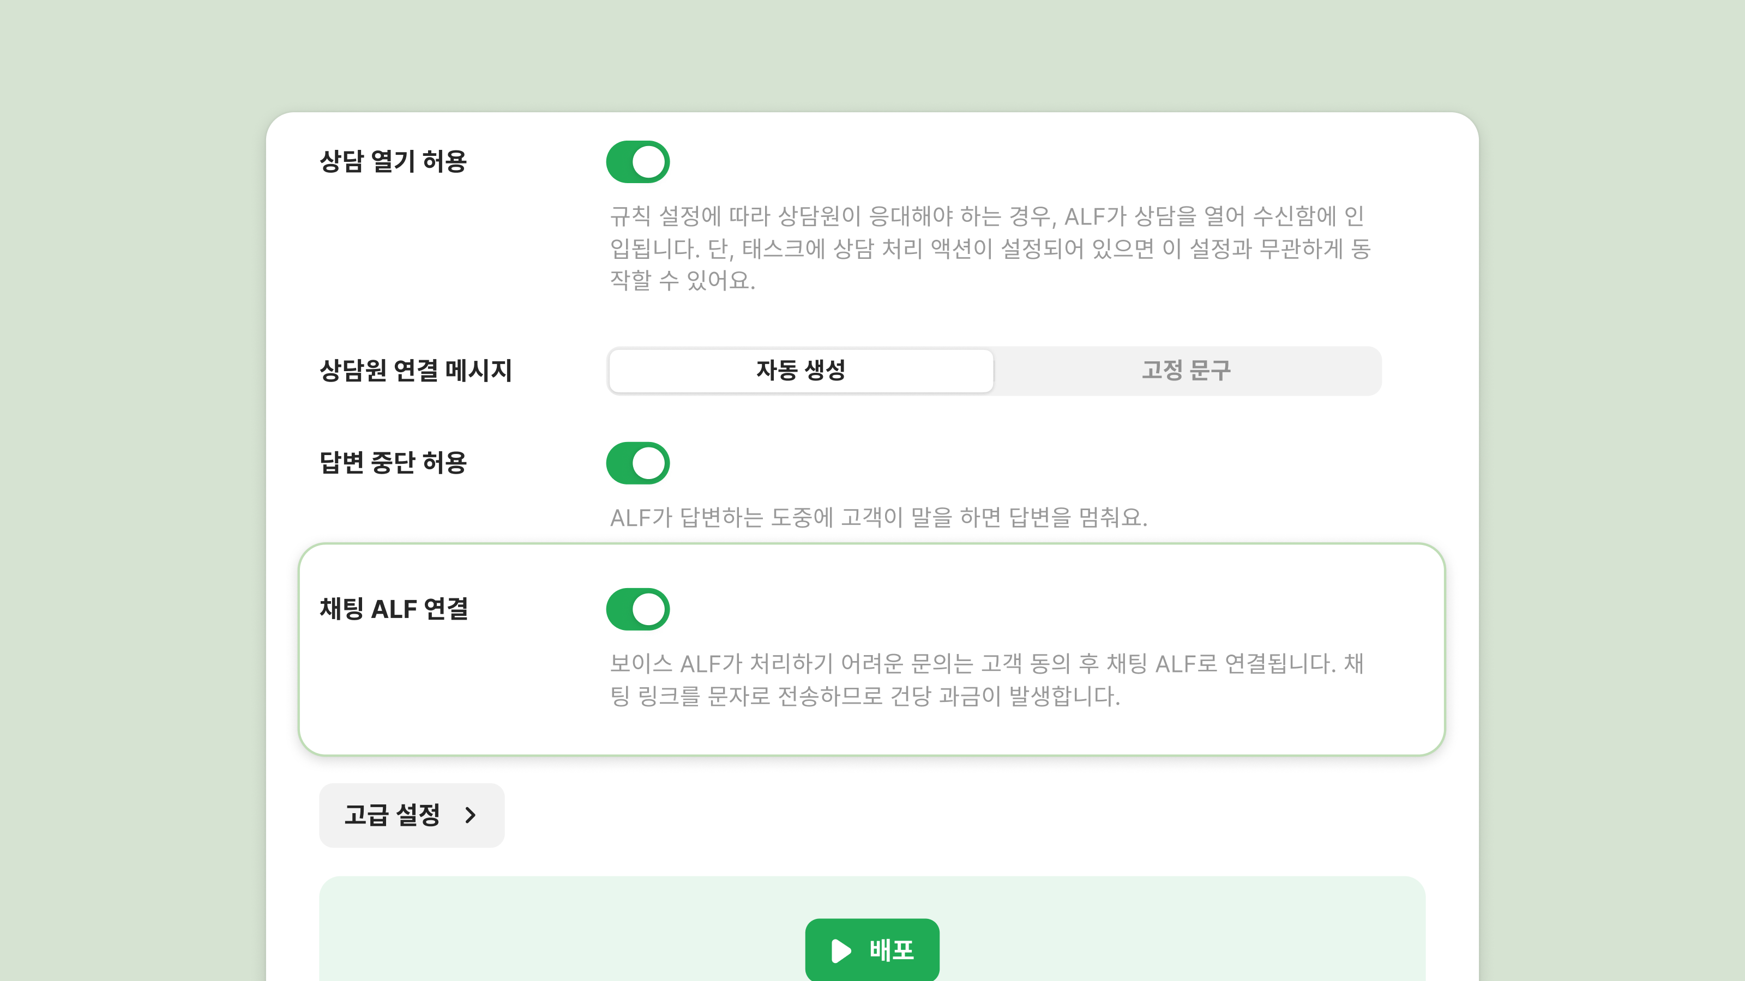Select the 자동 생성 tab
Image resolution: width=1745 pixels, height=981 pixels.
coord(801,371)
